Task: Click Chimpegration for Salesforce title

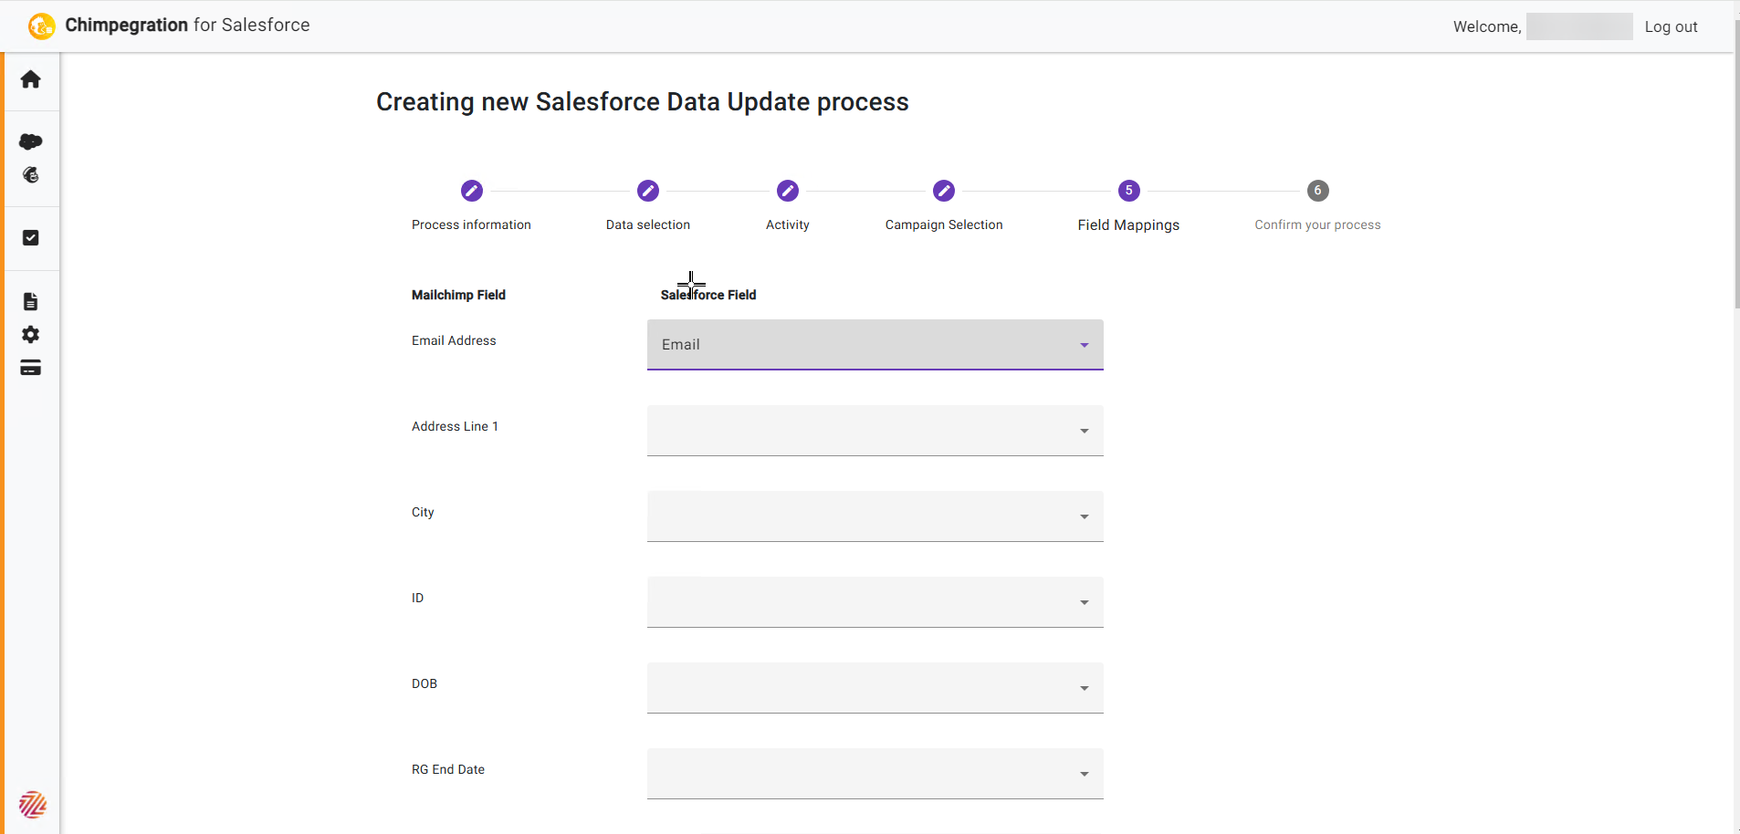Action: 187,26
